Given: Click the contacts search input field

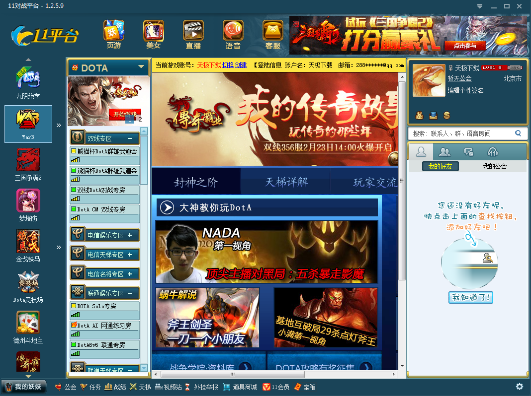Looking at the screenshot, I should coord(463,133).
